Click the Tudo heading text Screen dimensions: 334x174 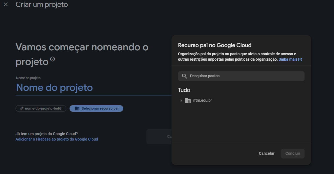184,90
